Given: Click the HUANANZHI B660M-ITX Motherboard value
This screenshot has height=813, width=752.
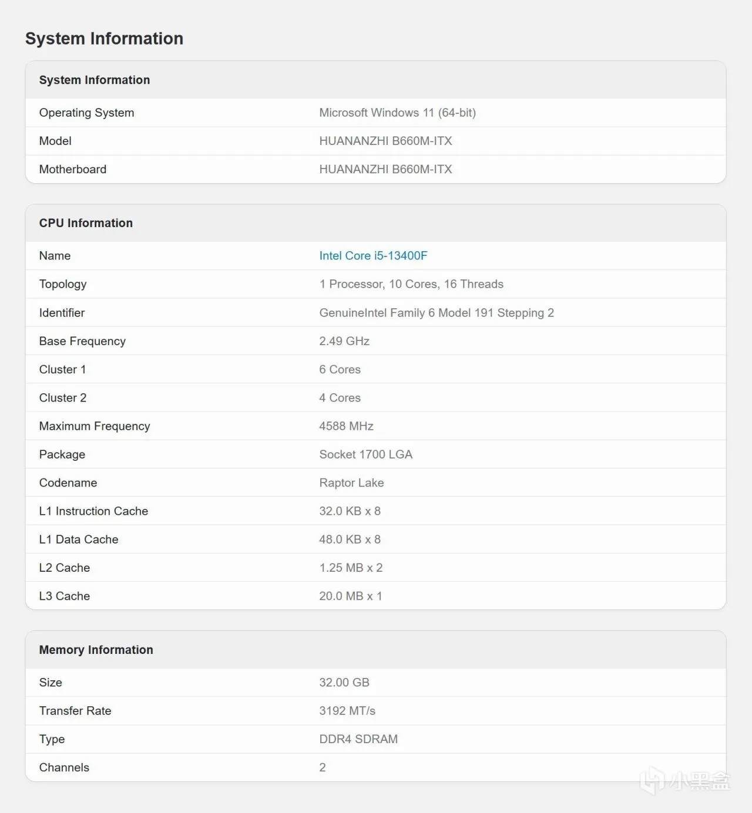Looking at the screenshot, I should [385, 170].
